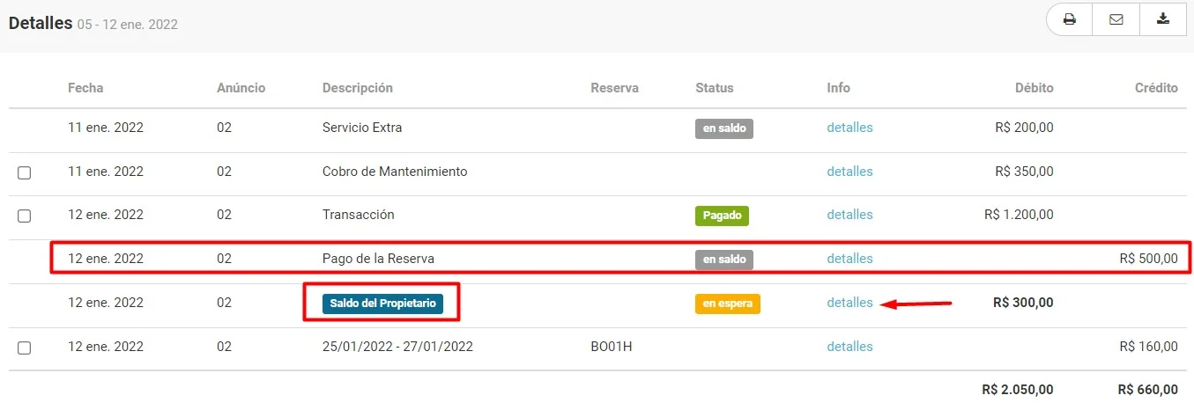The width and height of the screenshot is (1194, 410).
Task: Click the en espera status badge
Action: [x=727, y=304]
